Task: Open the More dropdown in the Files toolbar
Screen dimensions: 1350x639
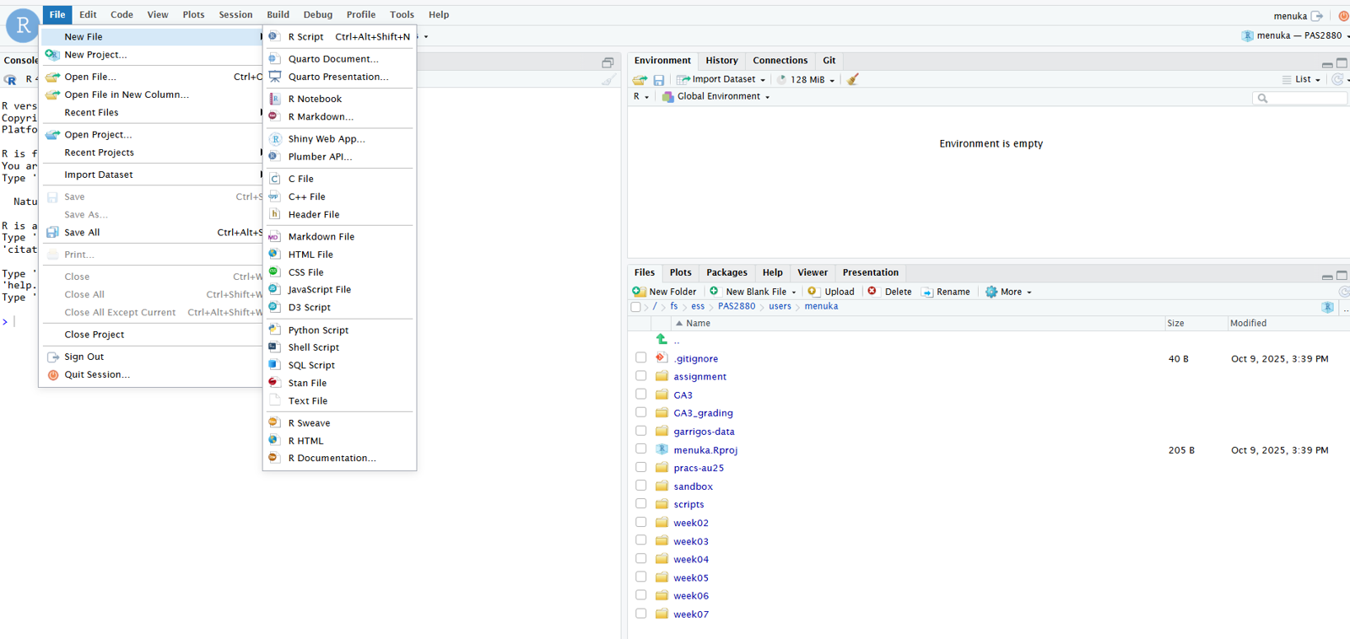Action: pyautogui.click(x=1009, y=292)
